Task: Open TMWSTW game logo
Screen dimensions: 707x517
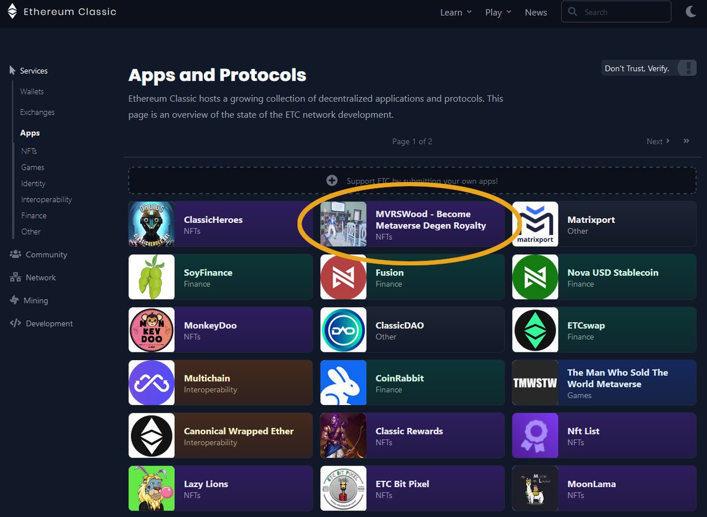Action: point(535,383)
